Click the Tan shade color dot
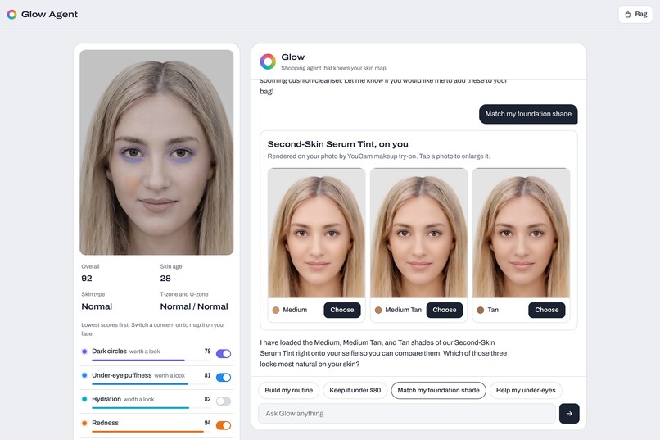This screenshot has width=660, height=440. 481,311
